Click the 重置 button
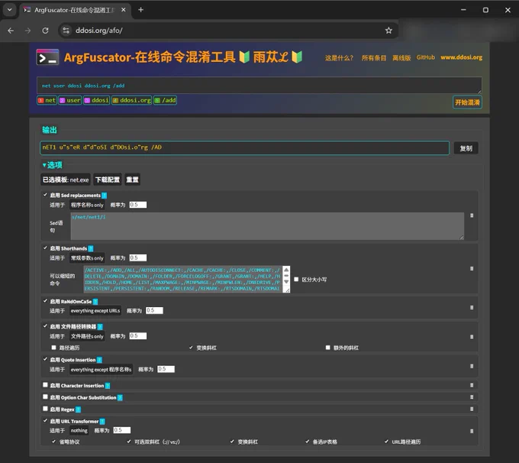Viewport: 519px width, 463px height. tap(132, 180)
